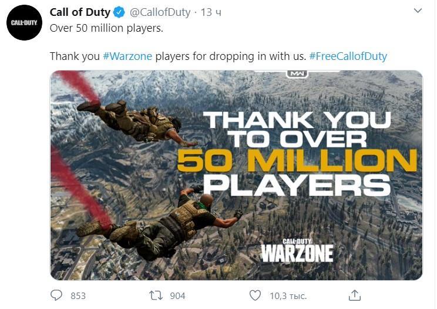Click the Warzone logo in the image
Screen dimensions: 437x309
297,250
